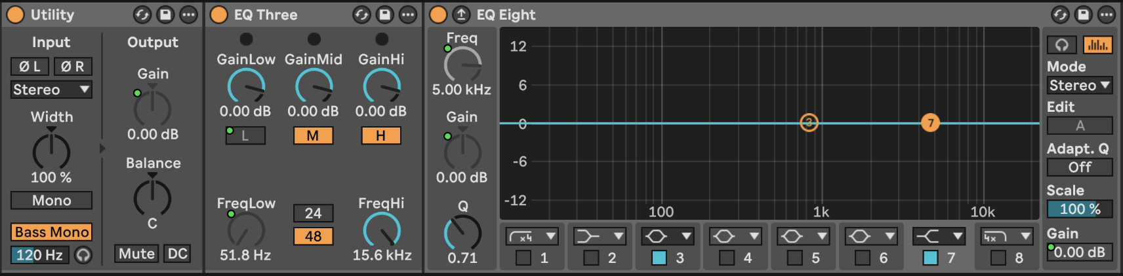
Task: Click the Utility device activator button
Action: tap(14, 14)
